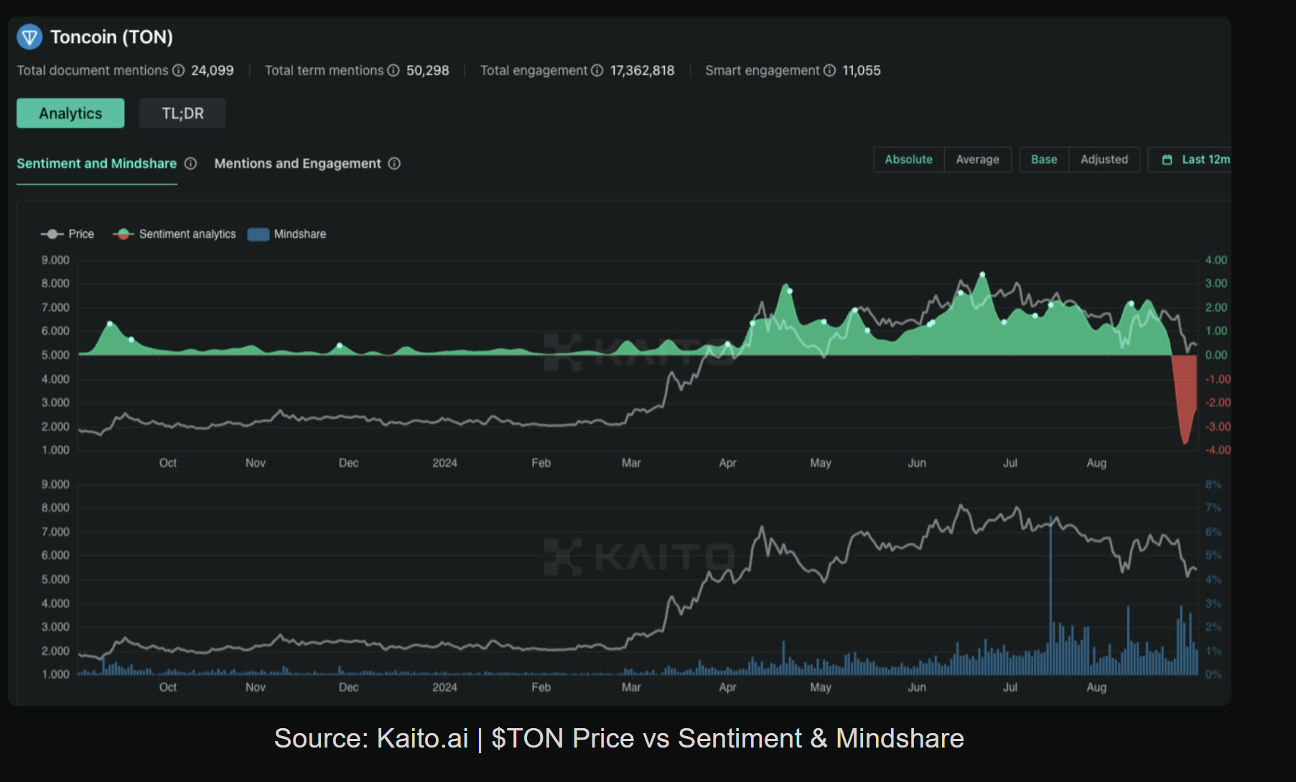
Task: Click the Toncoin logo icon
Action: pos(29,37)
